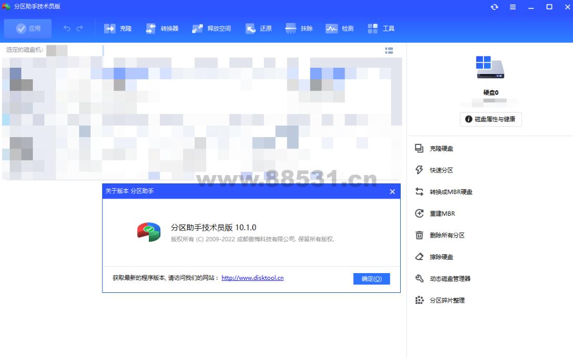Open Partition Defragment (分区碎片整理)
The image size is (573, 357).
[440, 300]
